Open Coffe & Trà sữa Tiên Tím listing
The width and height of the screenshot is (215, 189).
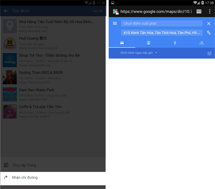53,112
